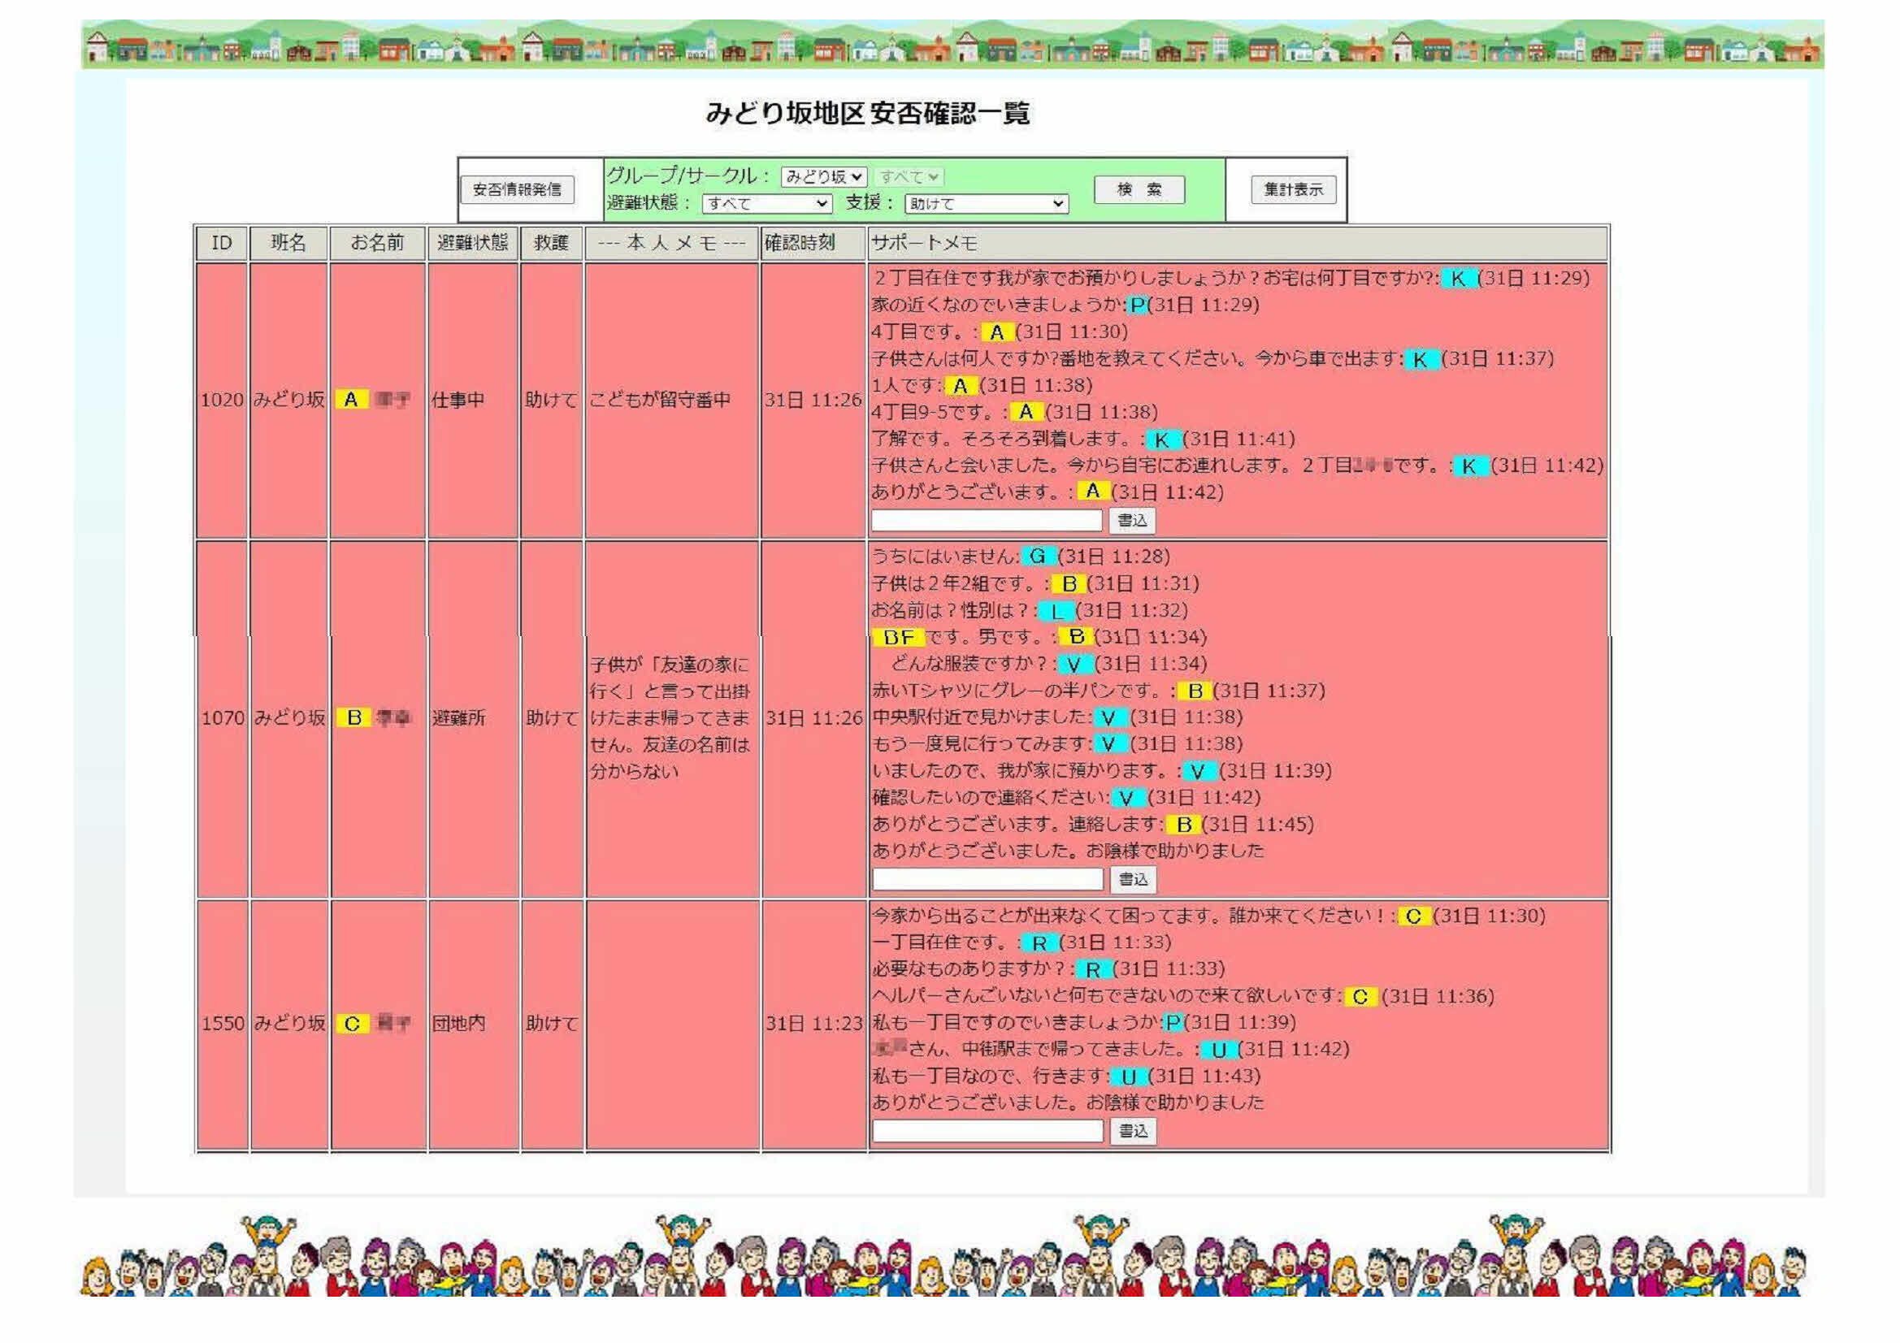1900x1343 pixels.
Task: Click the 安否情報発信 button
Action: tap(517, 189)
